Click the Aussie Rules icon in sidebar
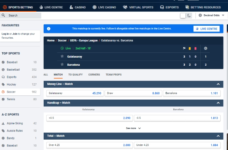Viewport: 228px width, 150px height. pyautogui.click(x=3, y=131)
